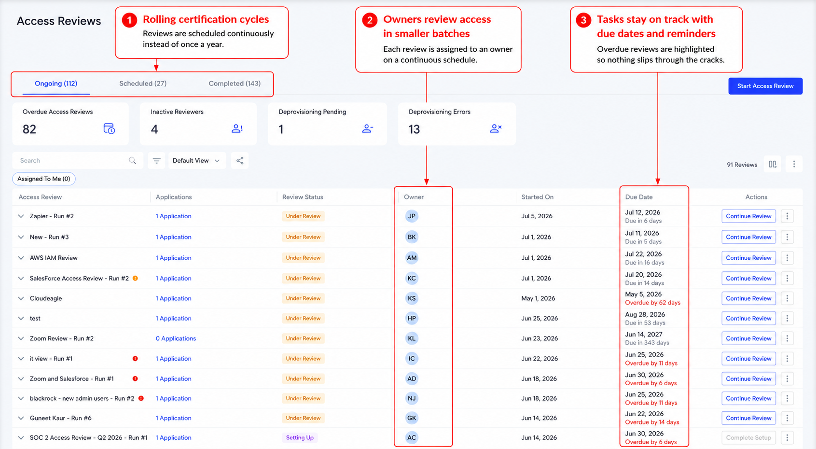Open the column layout icon
816x449 pixels.
[773, 165]
